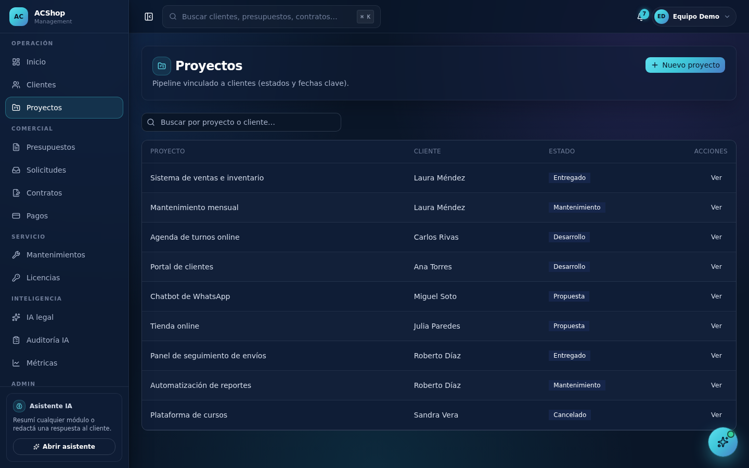Screen dimensions: 749x468
Task: Click the Contratos pen-document icon
Action: tap(16, 193)
